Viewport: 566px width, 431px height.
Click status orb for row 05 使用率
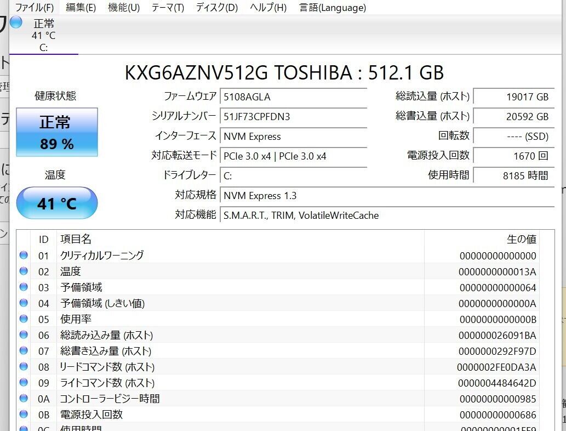[x=24, y=319]
